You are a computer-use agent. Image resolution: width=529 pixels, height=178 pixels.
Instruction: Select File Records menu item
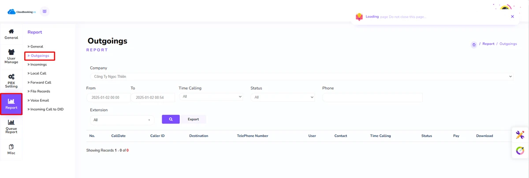point(40,91)
